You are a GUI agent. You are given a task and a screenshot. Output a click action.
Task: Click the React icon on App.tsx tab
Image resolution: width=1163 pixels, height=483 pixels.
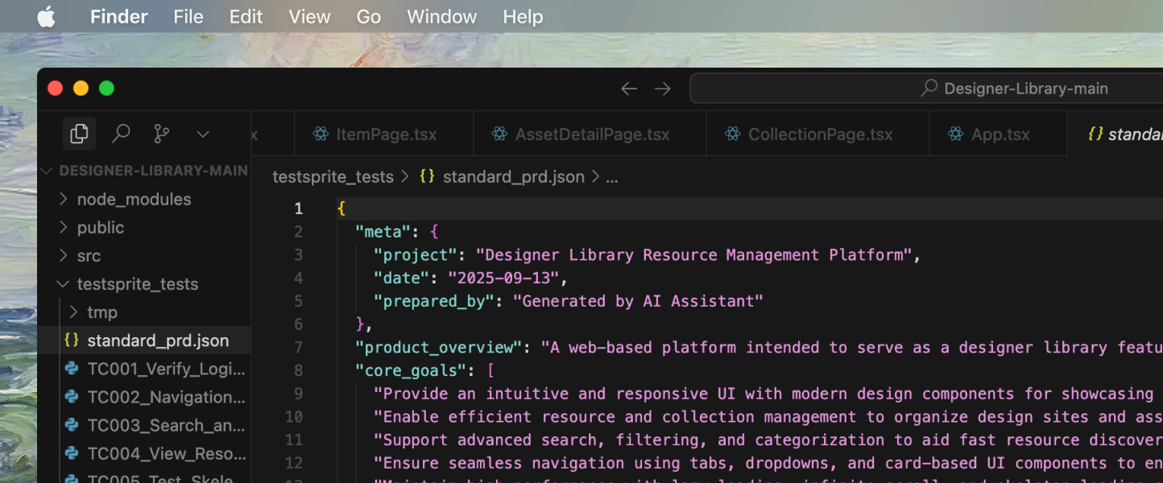(956, 134)
